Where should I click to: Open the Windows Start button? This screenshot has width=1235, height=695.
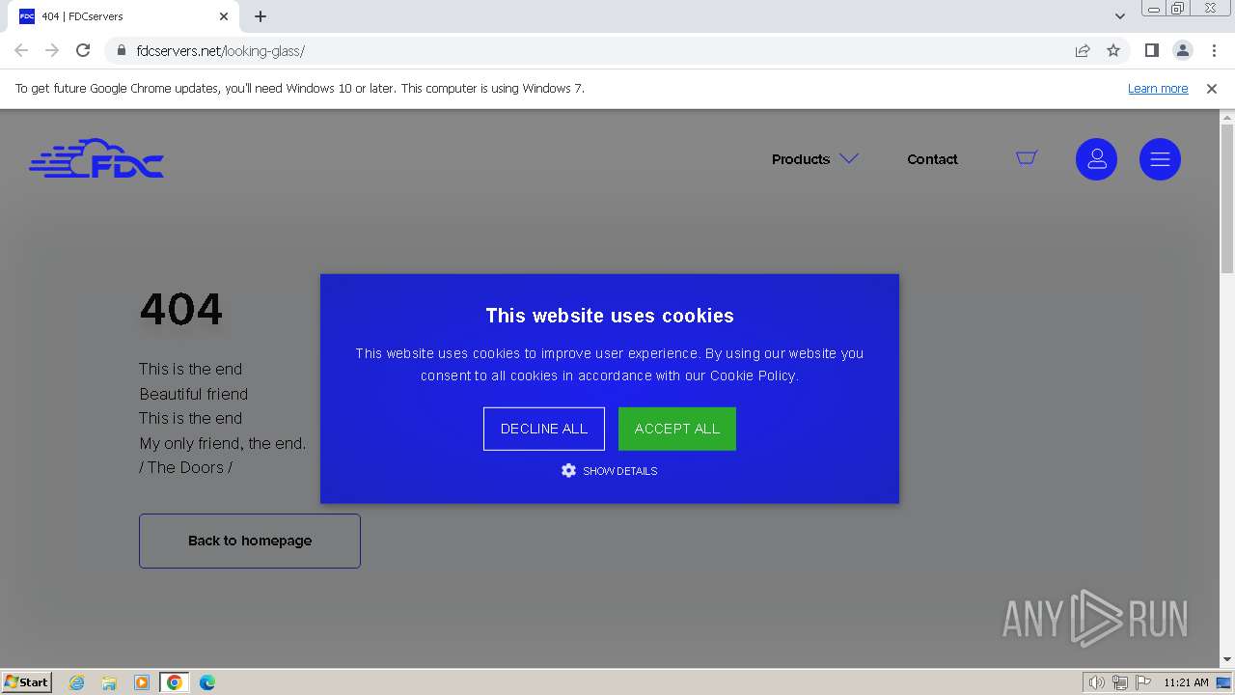coord(27,681)
